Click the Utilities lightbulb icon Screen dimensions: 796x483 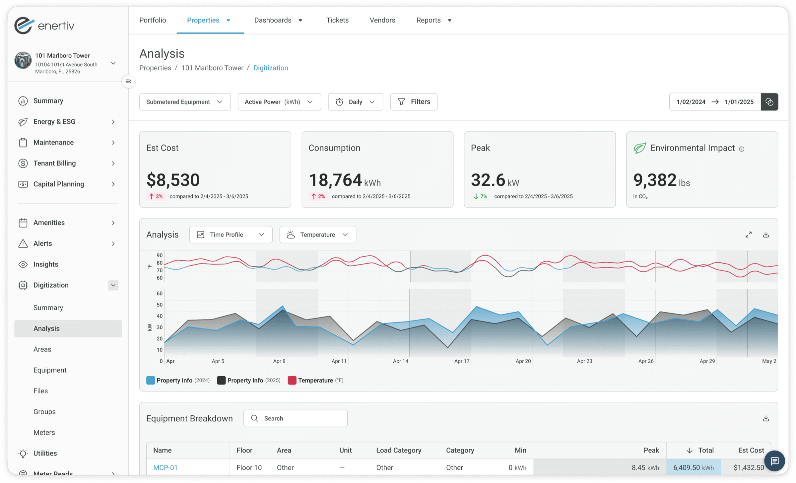23,453
